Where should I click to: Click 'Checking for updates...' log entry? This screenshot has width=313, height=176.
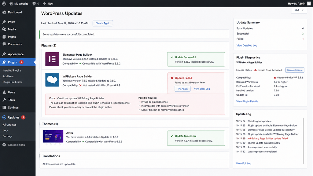(x=260, y=121)
